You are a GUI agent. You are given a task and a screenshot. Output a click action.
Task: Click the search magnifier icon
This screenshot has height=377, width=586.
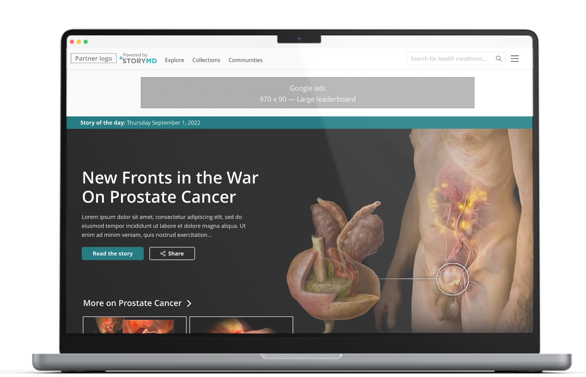point(498,59)
